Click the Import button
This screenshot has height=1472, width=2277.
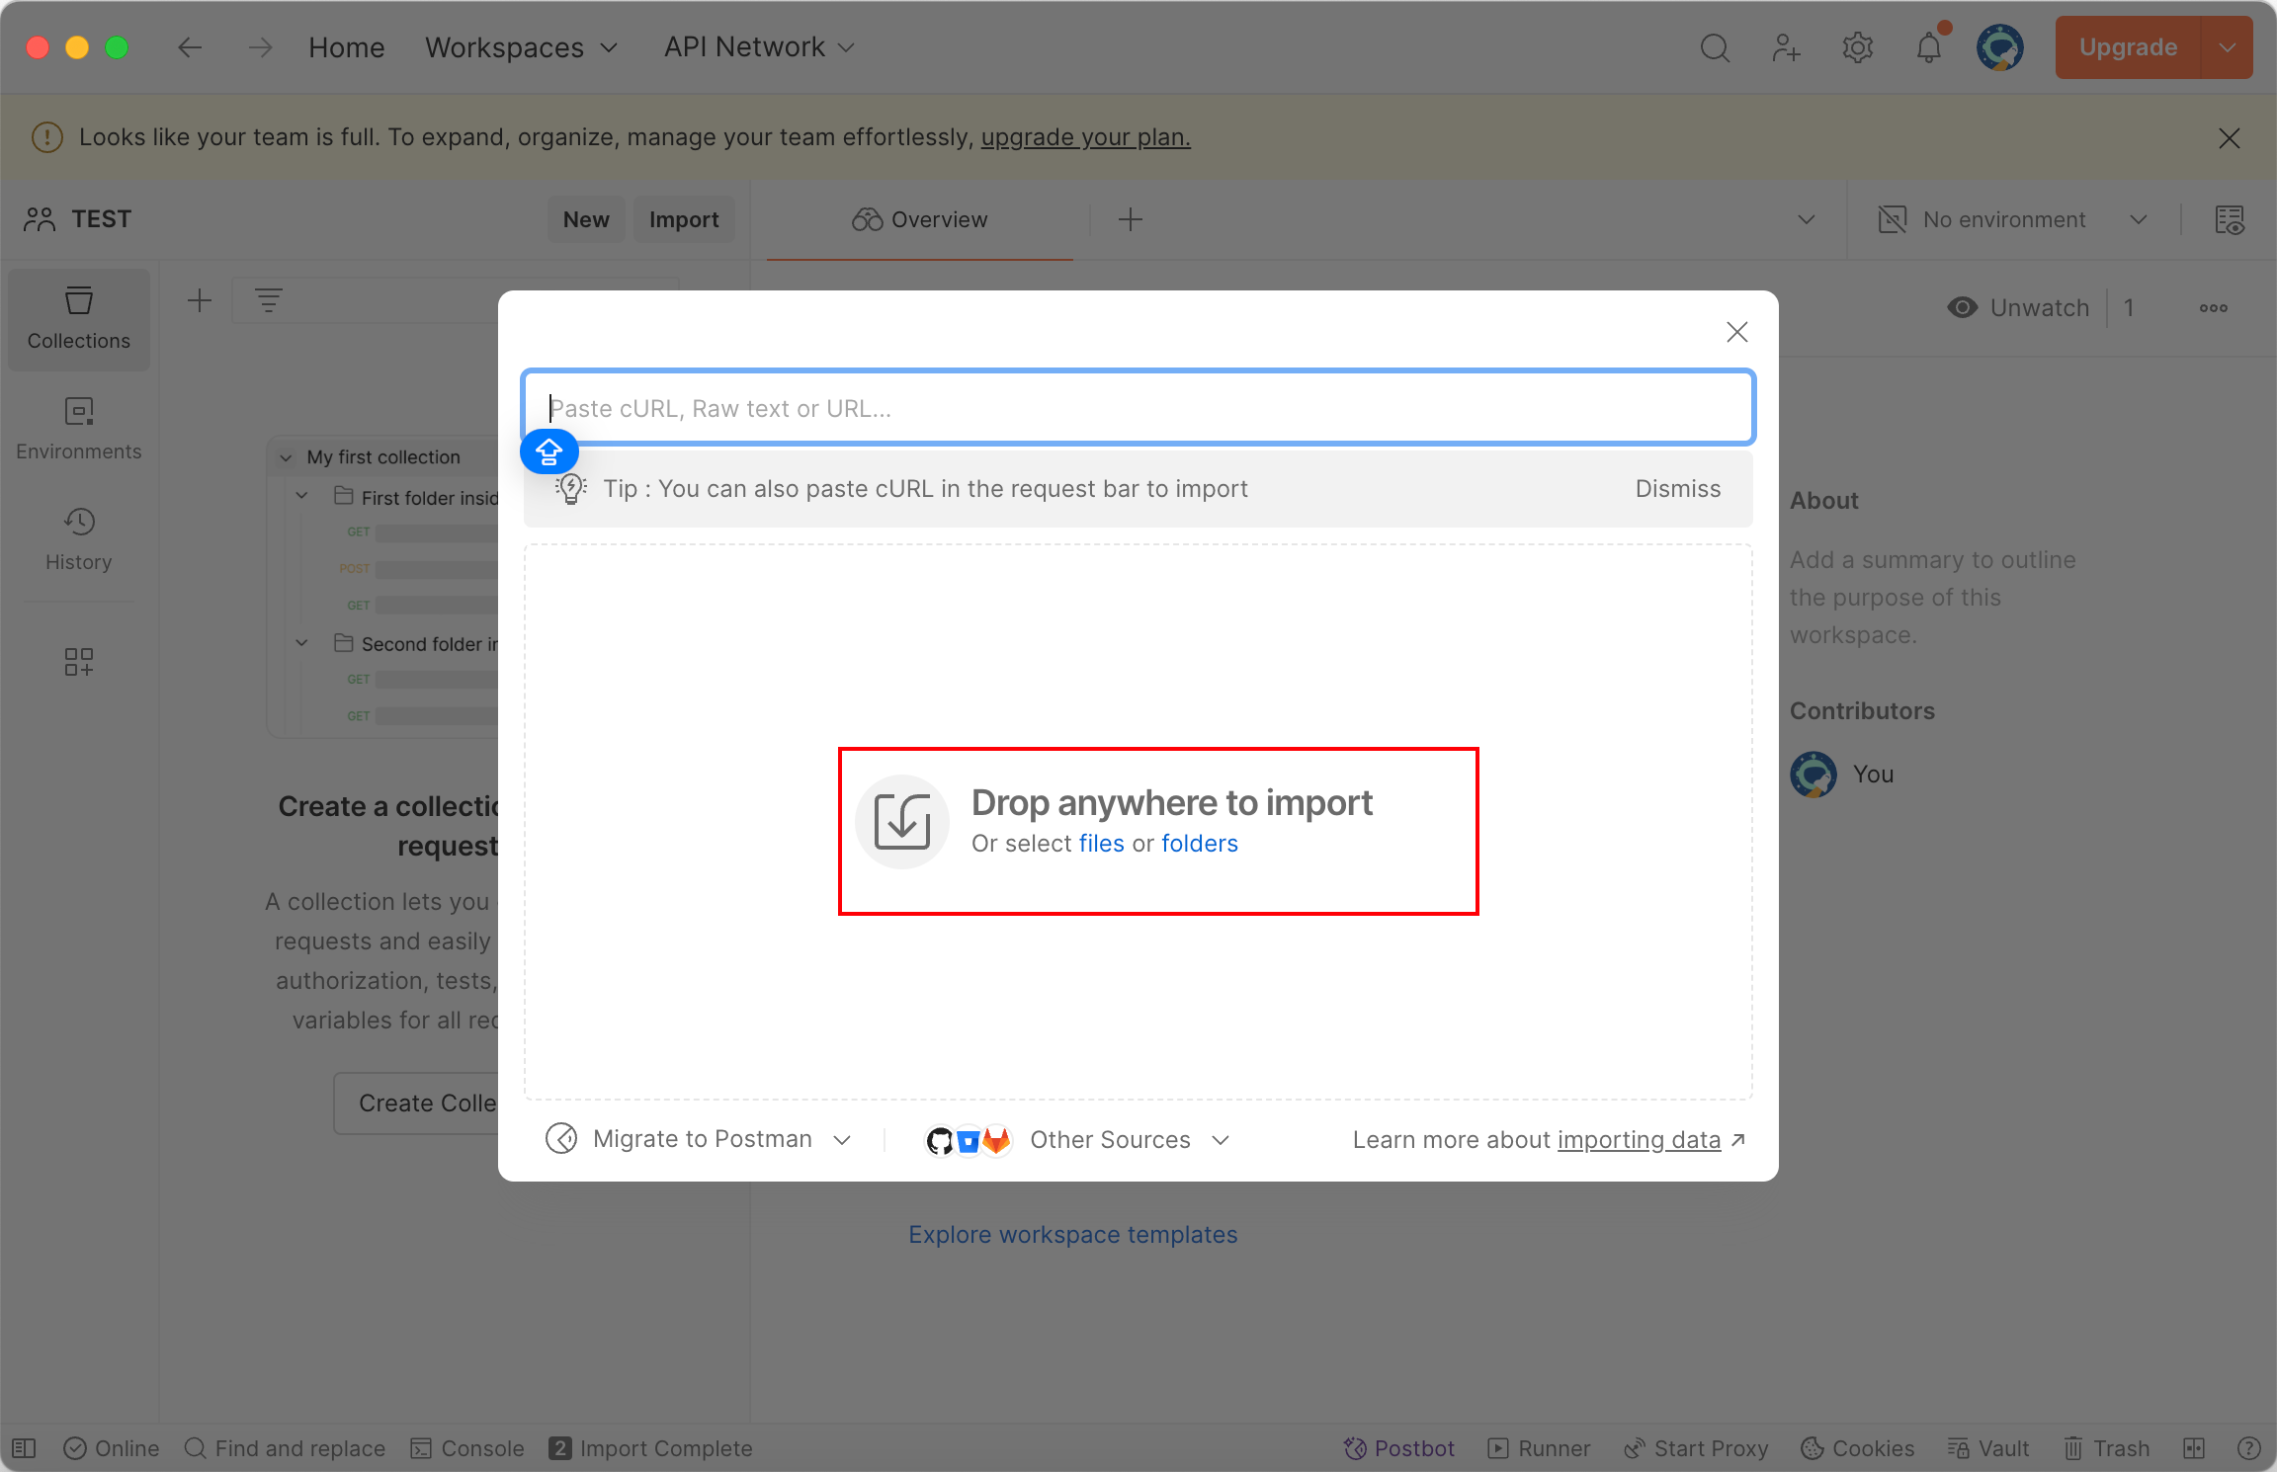pyautogui.click(x=684, y=219)
